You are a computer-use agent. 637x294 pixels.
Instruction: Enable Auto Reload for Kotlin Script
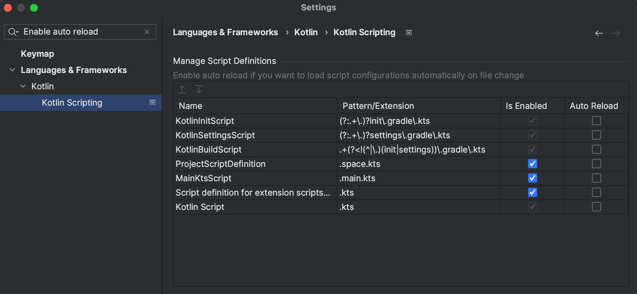[597, 207]
